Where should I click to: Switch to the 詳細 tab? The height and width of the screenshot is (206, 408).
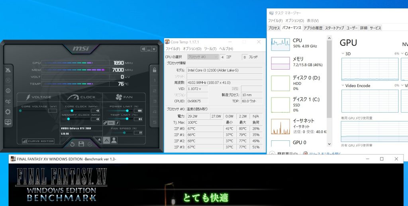[x=363, y=28]
